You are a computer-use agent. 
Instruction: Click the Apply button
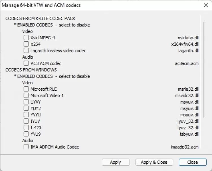(x=115, y=162)
